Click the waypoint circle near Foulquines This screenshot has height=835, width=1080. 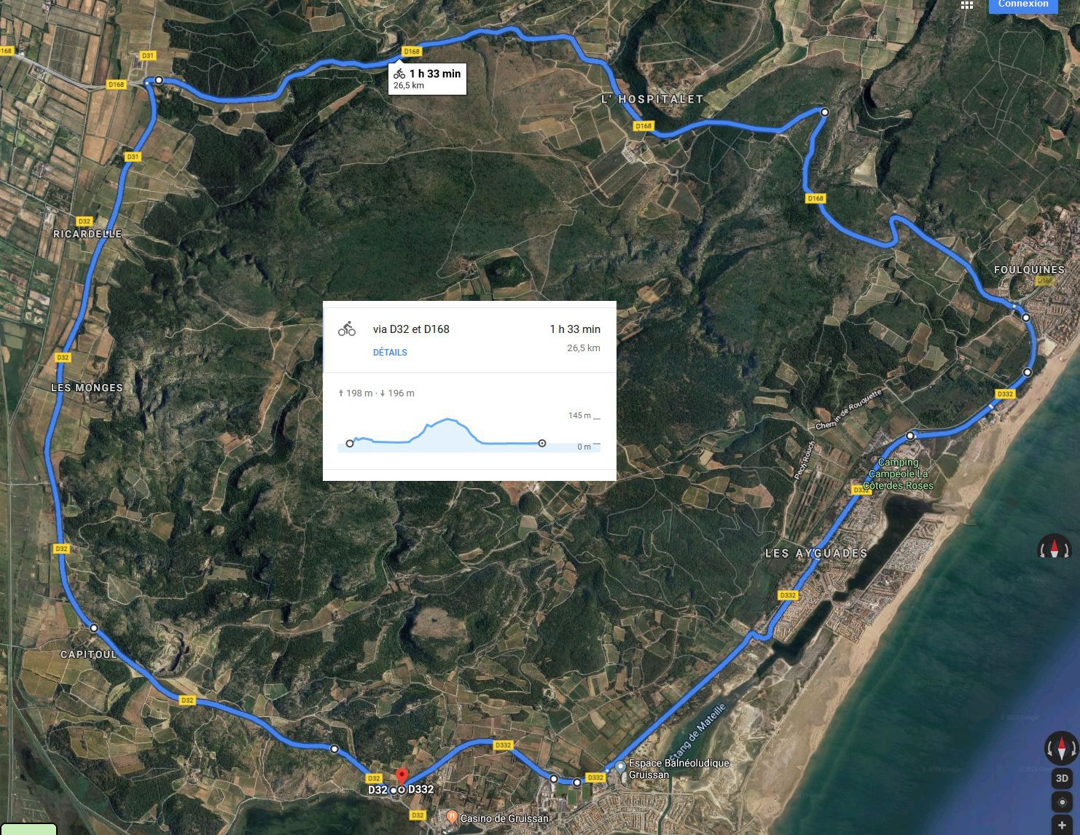1025,318
